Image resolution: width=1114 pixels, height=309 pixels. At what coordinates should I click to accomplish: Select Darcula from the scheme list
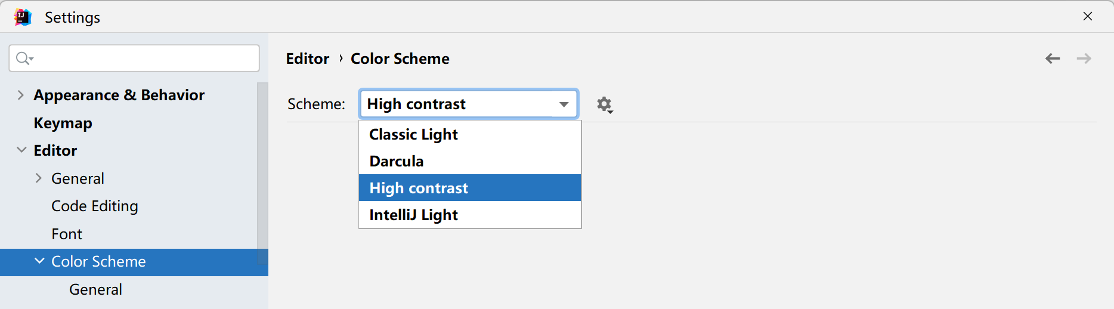click(397, 161)
